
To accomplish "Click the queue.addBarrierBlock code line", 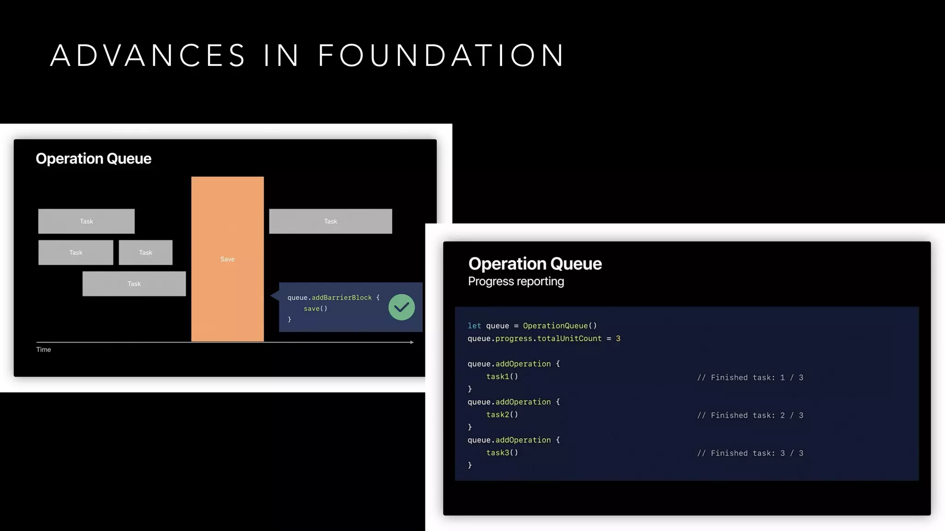I will (333, 298).
